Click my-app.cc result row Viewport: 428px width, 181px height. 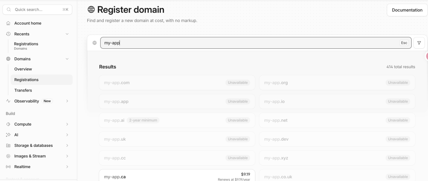point(177,158)
